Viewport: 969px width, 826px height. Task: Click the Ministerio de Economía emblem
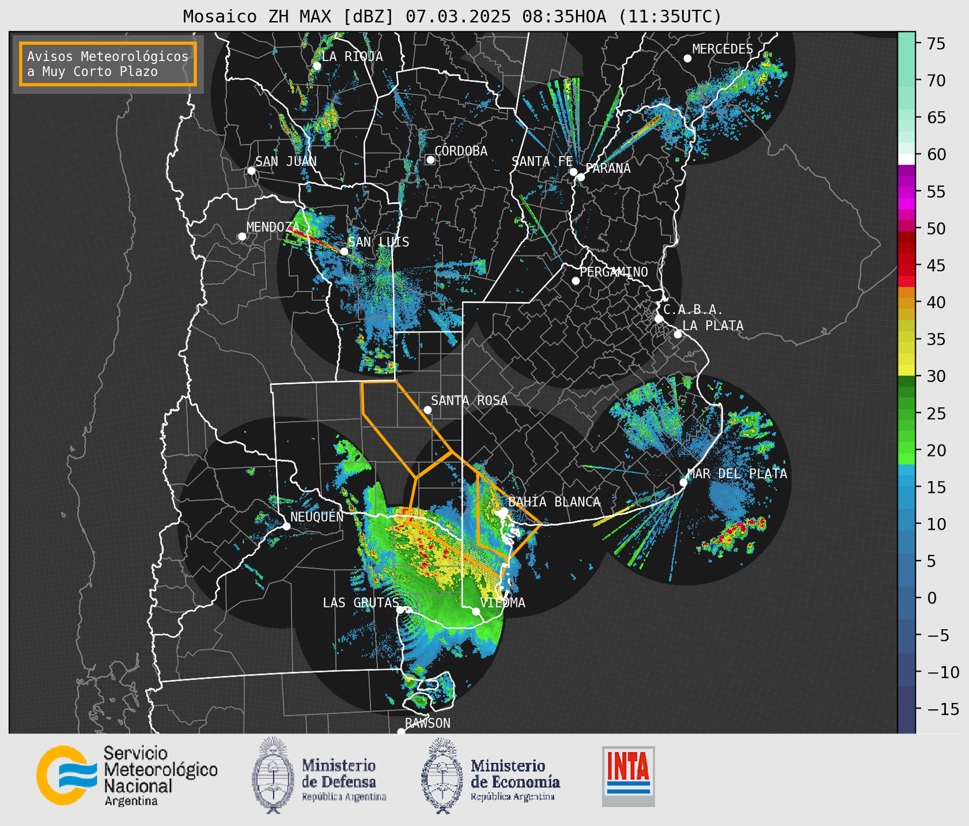(x=442, y=776)
